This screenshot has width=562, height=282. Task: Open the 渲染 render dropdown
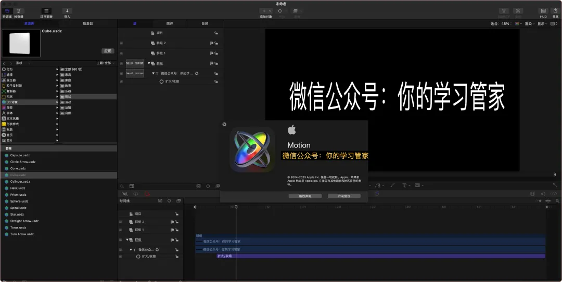pyautogui.click(x=529, y=23)
